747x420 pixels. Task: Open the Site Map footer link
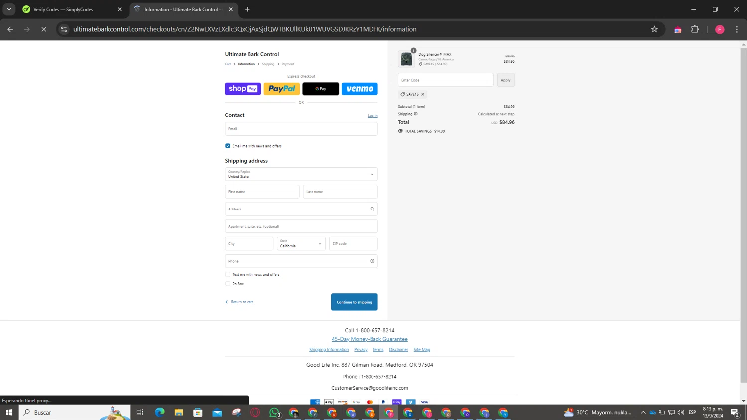click(422, 350)
